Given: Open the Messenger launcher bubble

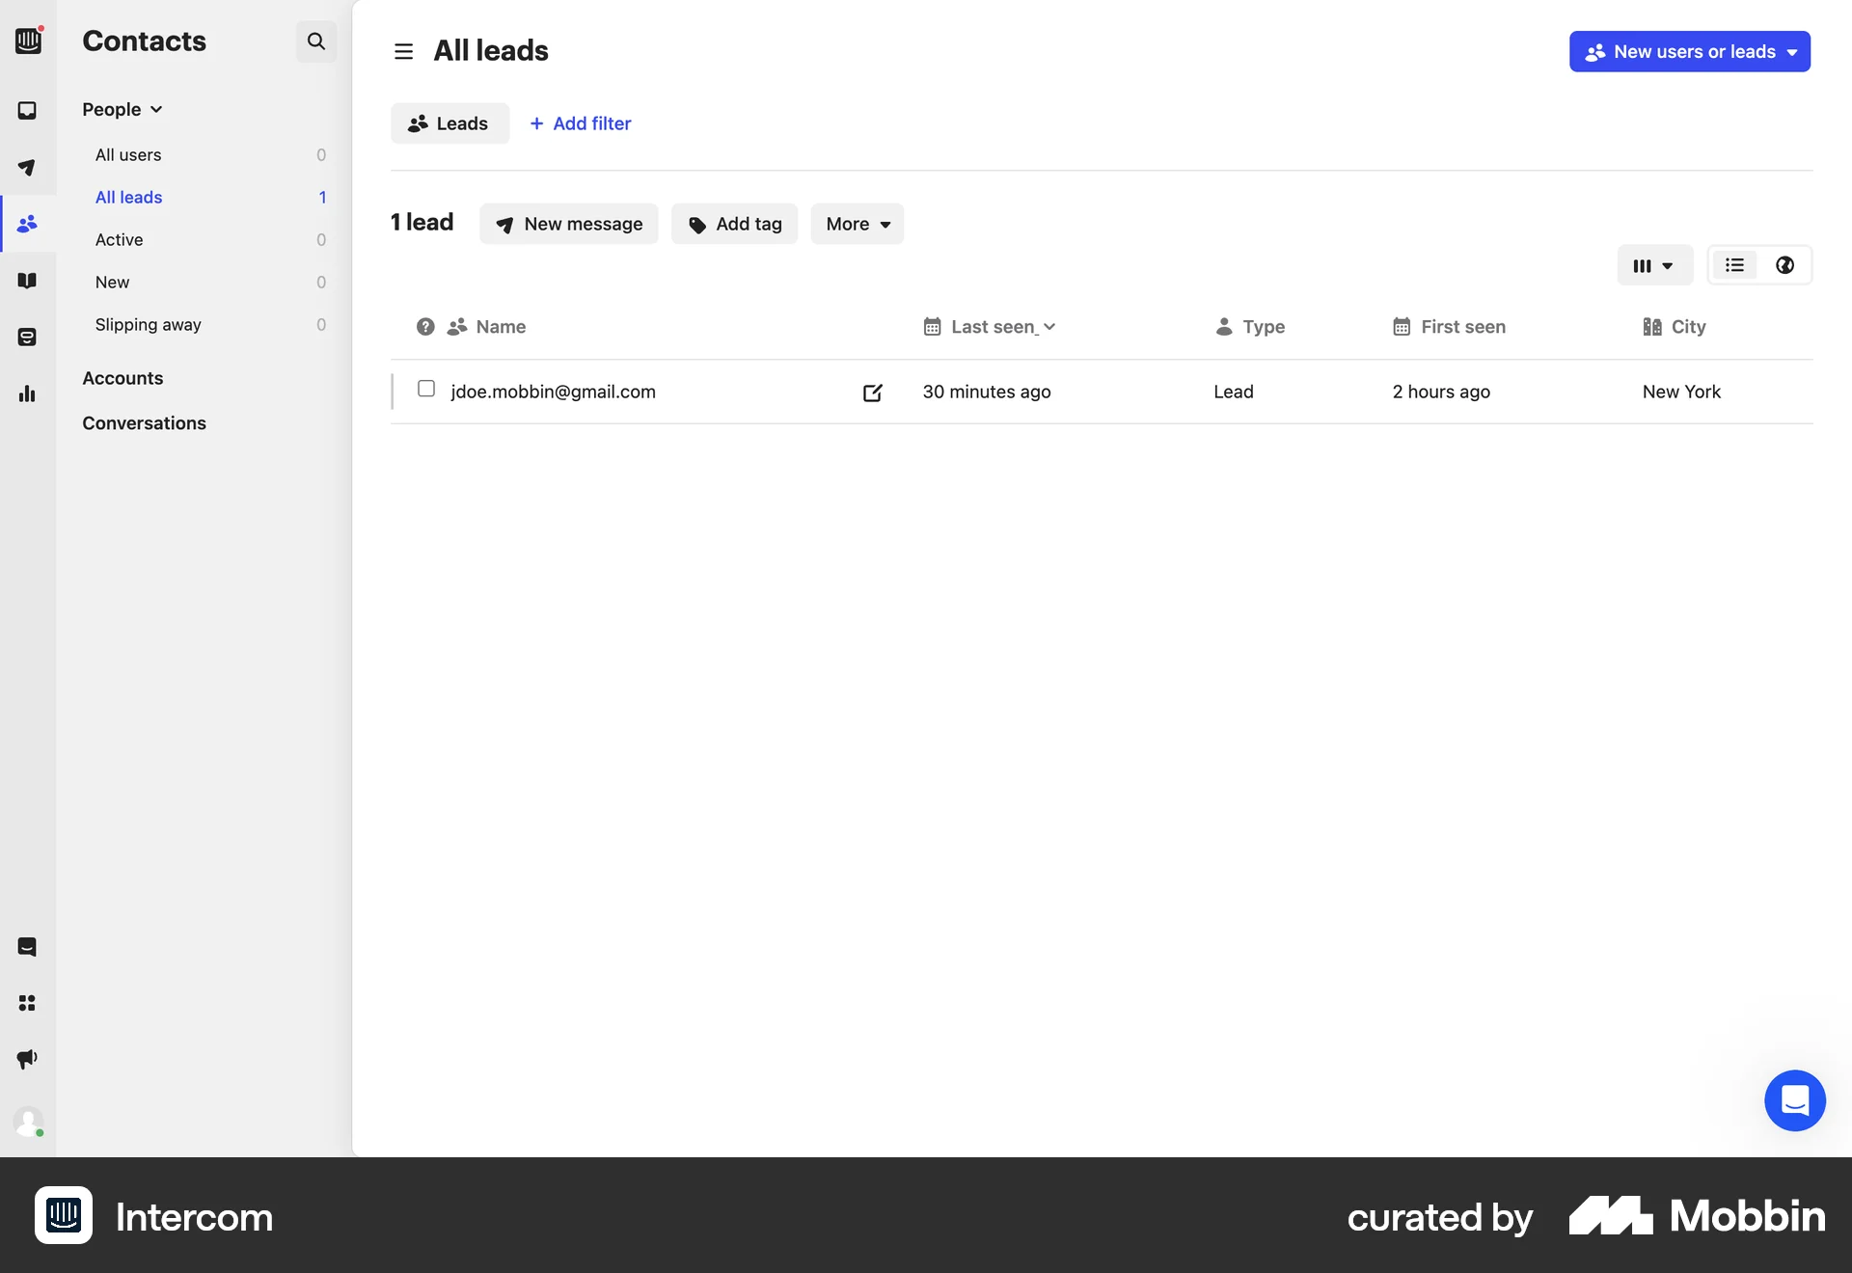Looking at the screenshot, I should point(1794,1100).
